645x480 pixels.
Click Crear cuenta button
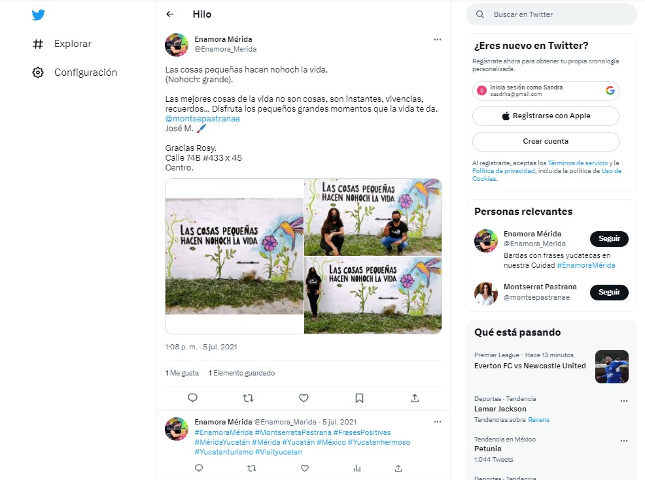[x=546, y=141]
